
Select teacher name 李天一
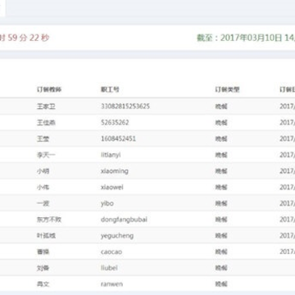coord(46,155)
